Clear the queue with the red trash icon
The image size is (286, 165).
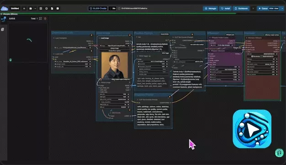(45, 19)
